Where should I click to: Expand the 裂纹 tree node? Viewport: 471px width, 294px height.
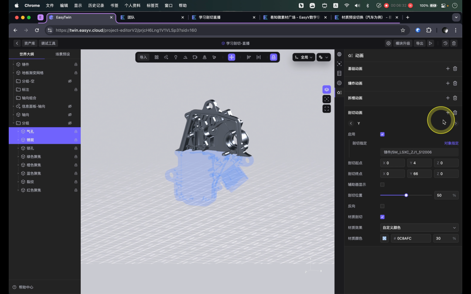coord(18,182)
